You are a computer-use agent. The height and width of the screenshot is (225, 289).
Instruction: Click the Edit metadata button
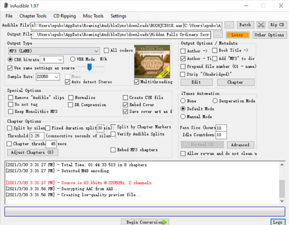click(x=197, y=82)
